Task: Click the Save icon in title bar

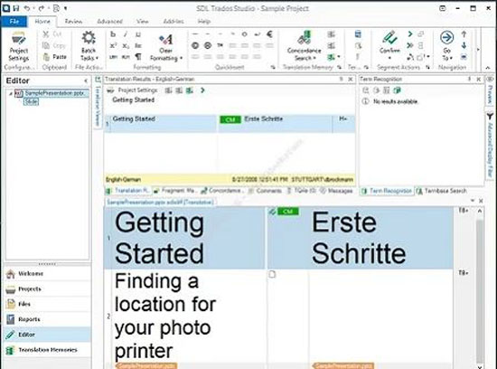Action: coord(16,8)
